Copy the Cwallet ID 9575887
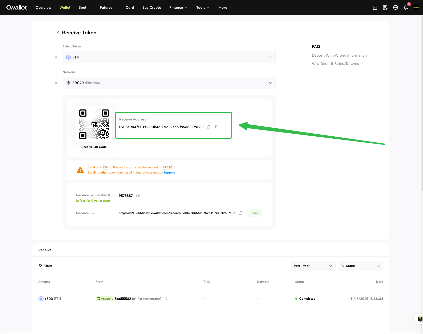This screenshot has height=334, width=423. pos(138,196)
